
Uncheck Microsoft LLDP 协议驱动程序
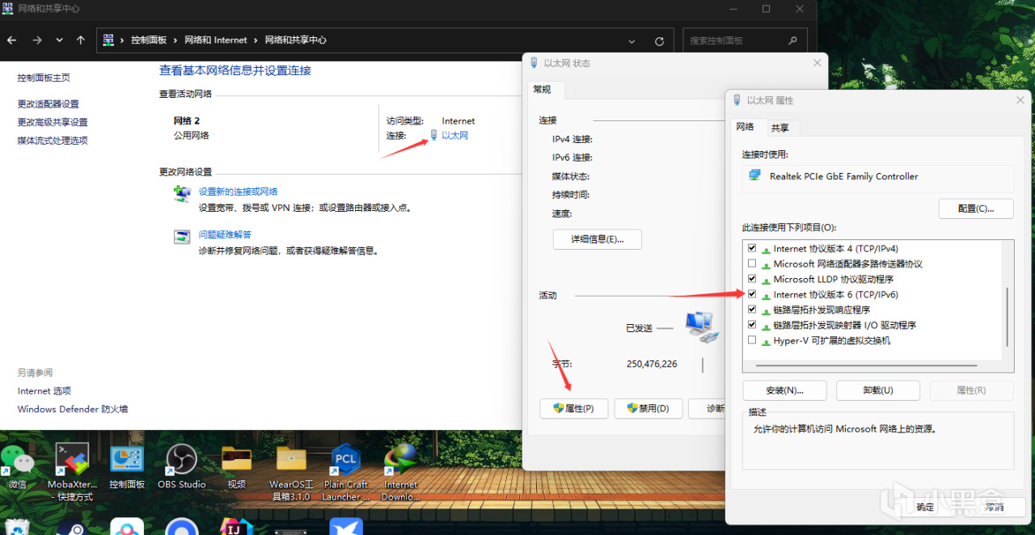[753, 279]
